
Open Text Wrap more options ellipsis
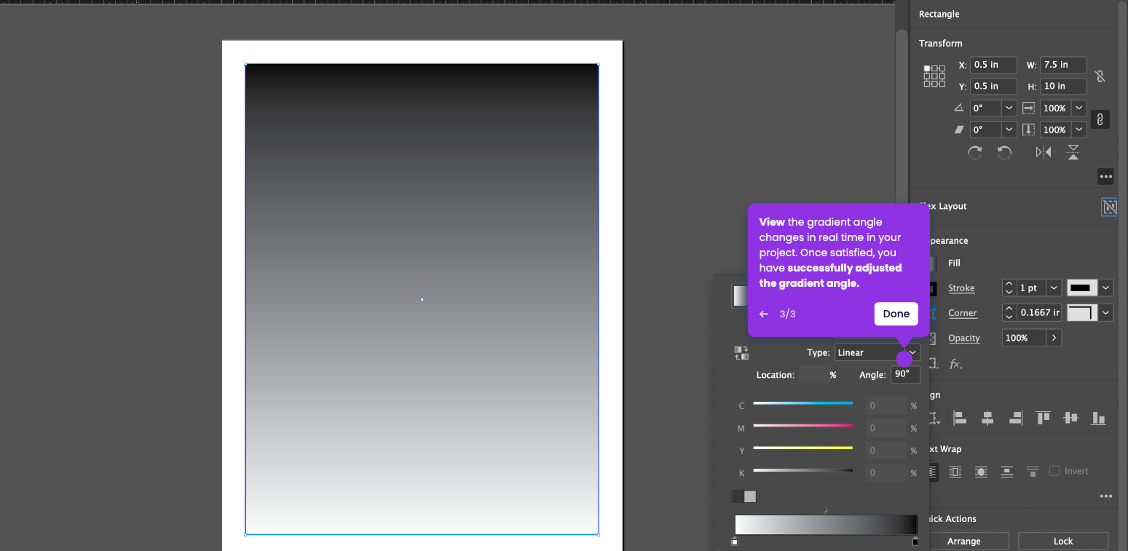(x=1106, y=496)
